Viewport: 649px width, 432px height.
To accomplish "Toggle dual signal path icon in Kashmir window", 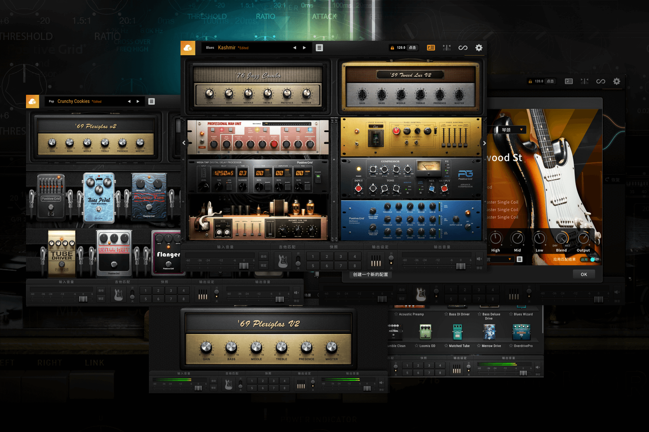I will [463, 48].
